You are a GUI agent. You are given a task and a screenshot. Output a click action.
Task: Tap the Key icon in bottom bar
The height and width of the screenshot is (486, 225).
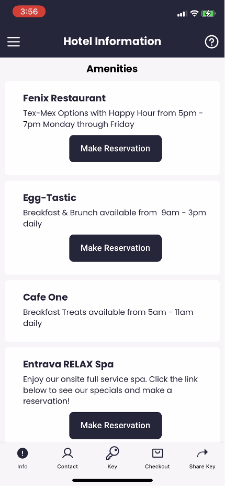pyautogui.click(x=112, y=453)
